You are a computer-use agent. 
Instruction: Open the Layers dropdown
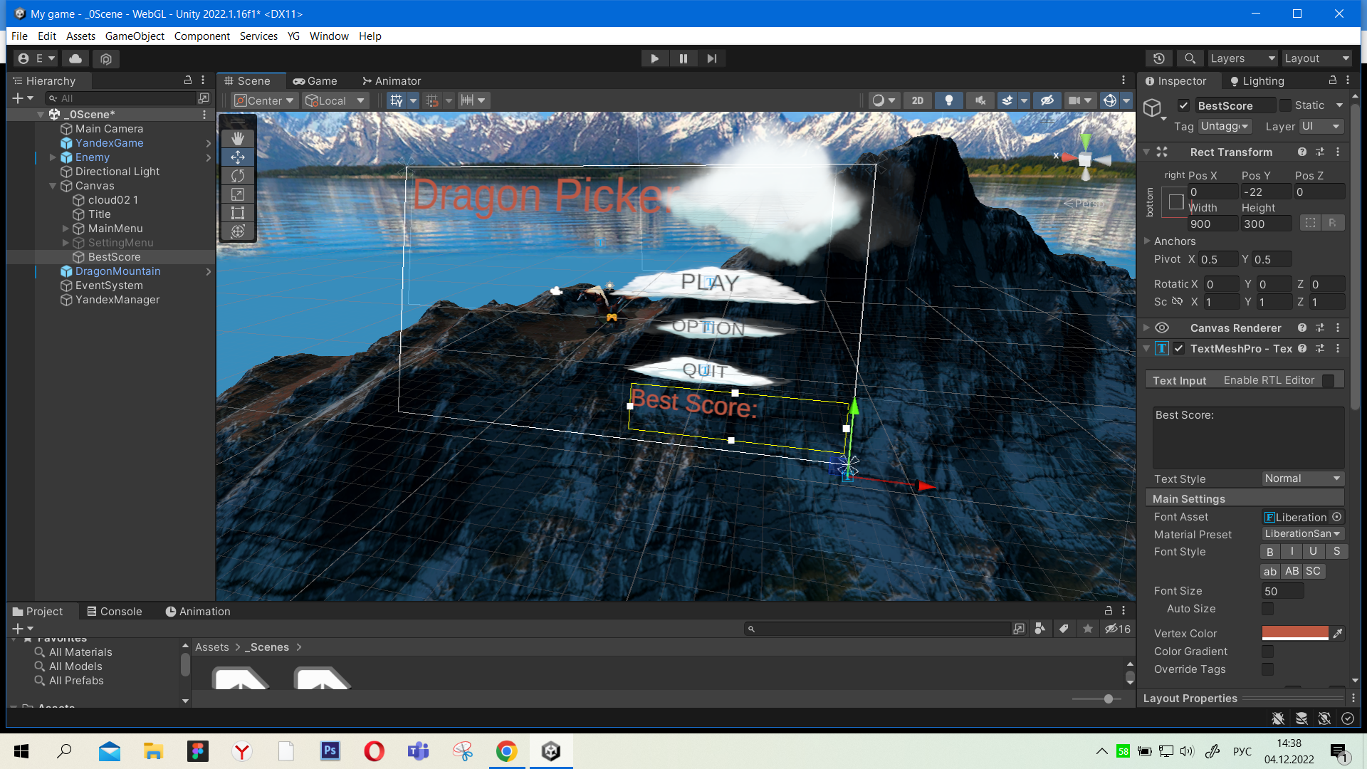coord(1242,58)
